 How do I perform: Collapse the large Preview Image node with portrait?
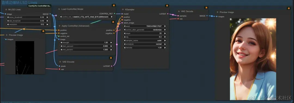pos(218,12)
